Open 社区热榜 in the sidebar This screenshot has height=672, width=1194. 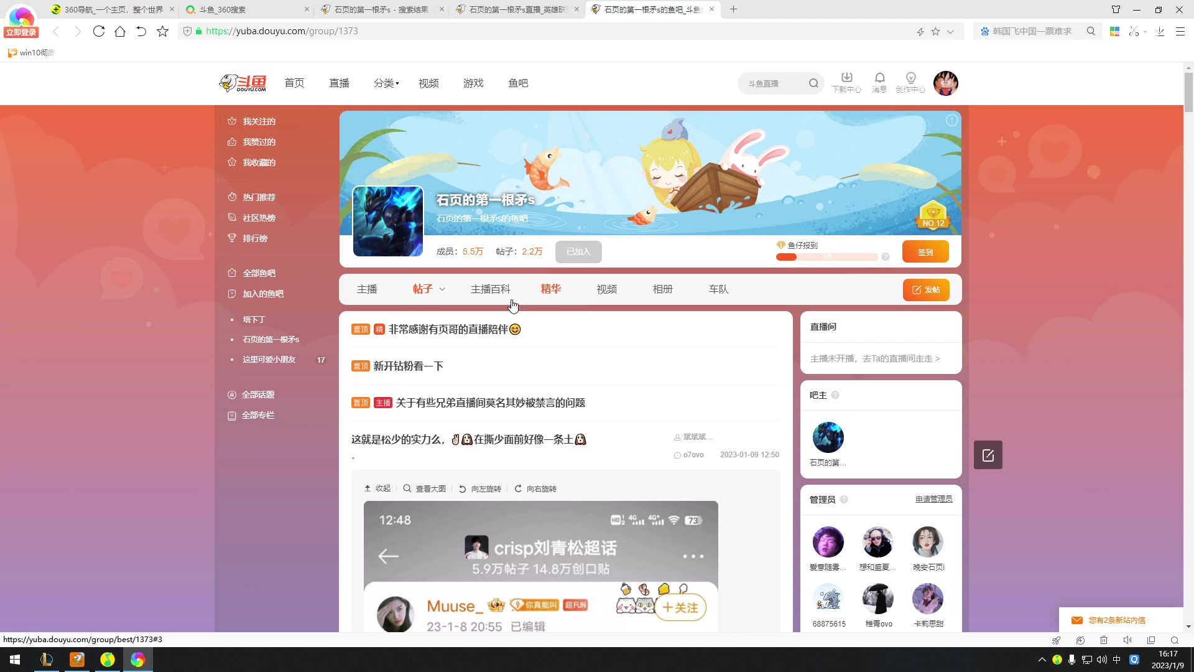(259, 218)
